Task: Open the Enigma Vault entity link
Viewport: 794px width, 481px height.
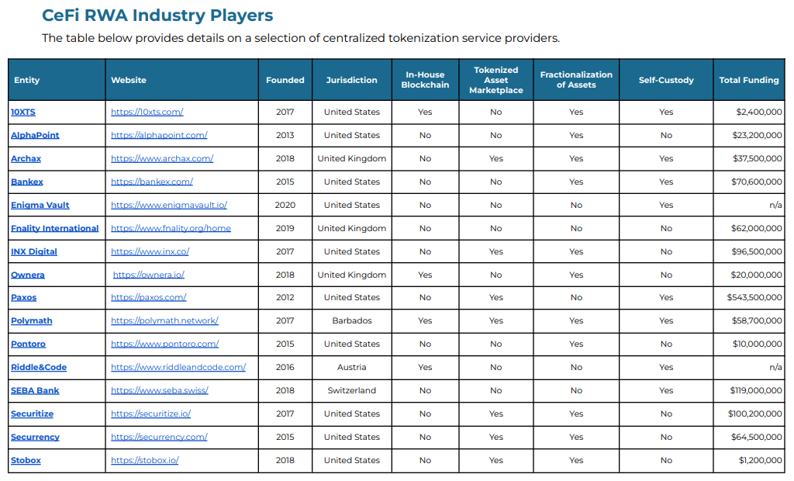Action: [40, 206]
